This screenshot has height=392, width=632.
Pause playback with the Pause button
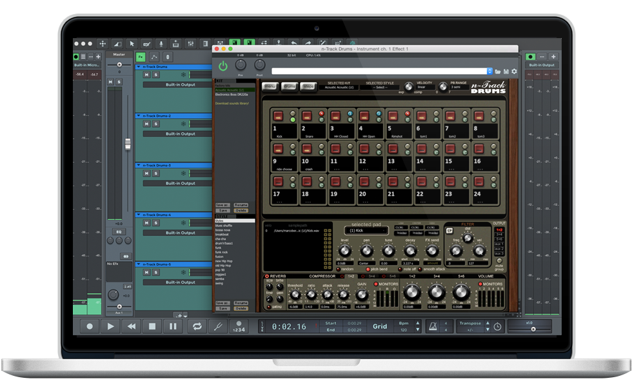173,326
